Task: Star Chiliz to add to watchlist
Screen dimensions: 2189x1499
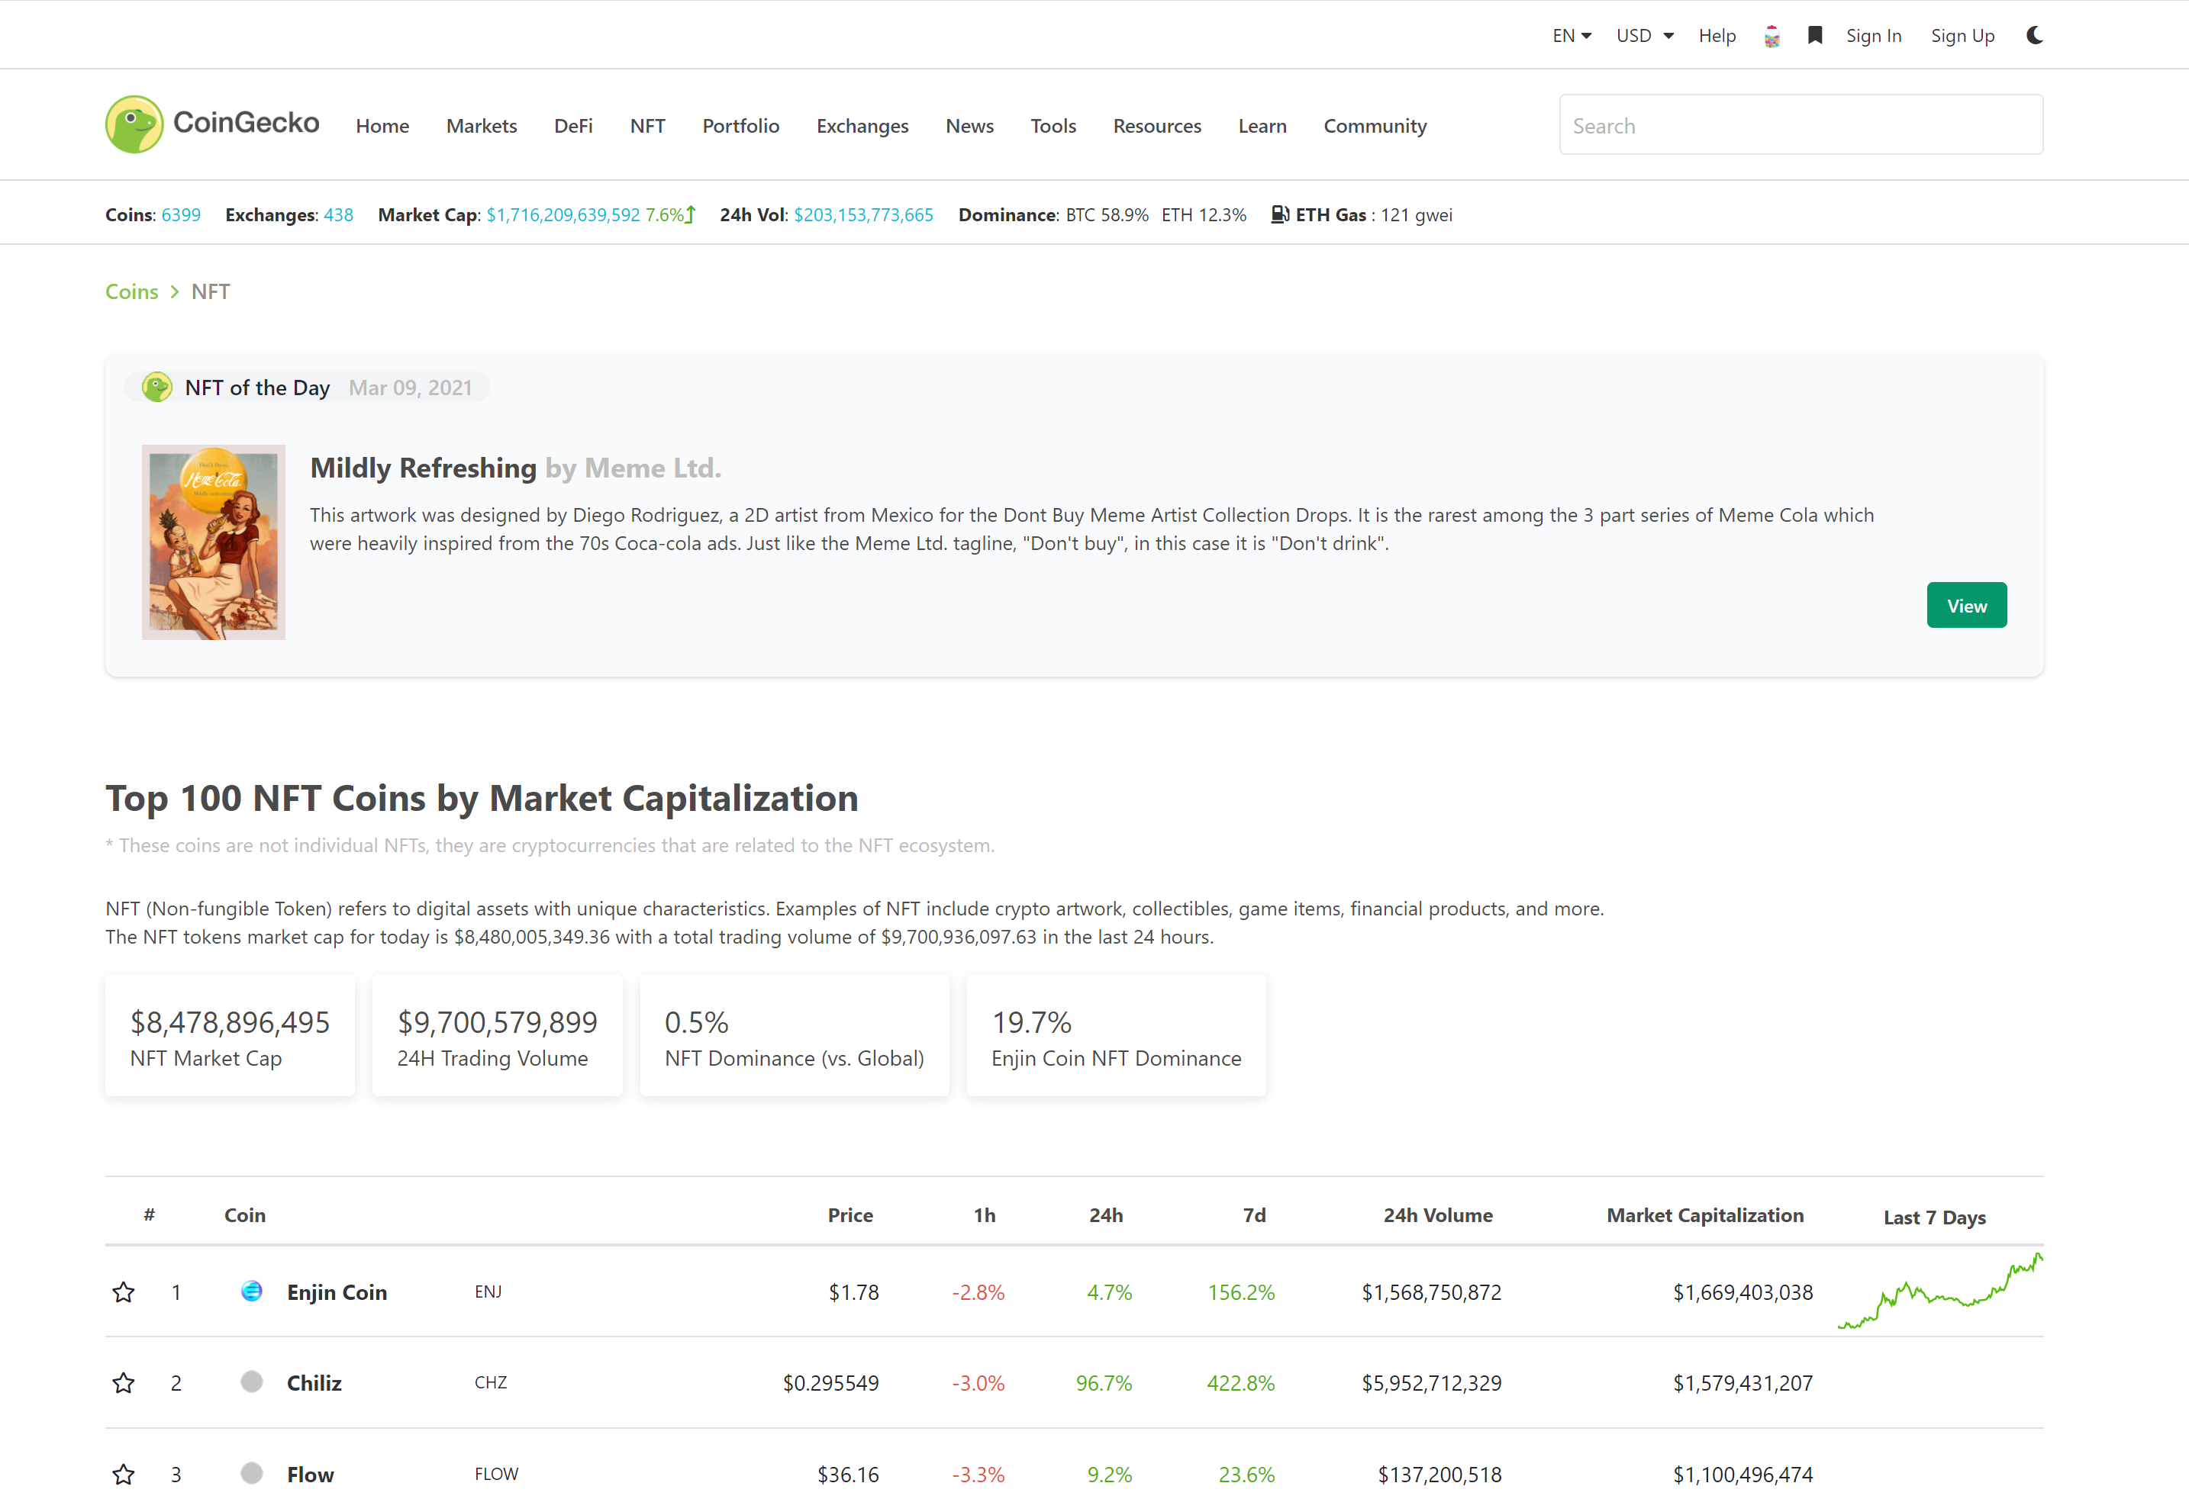Action: click(x=124, y=1382)
